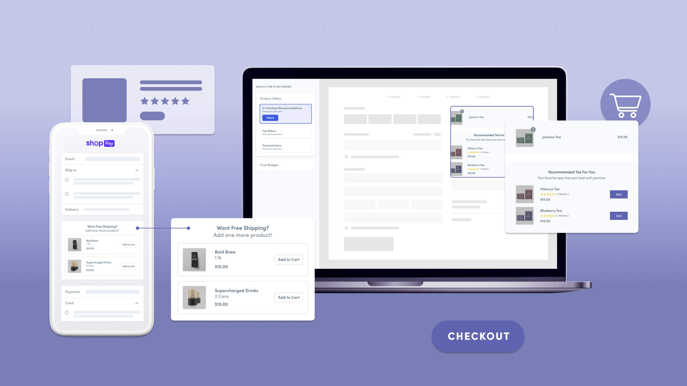Click Add button for Blueberry Tea
This screenshot has height=386, width=687.
coord(618,215)
